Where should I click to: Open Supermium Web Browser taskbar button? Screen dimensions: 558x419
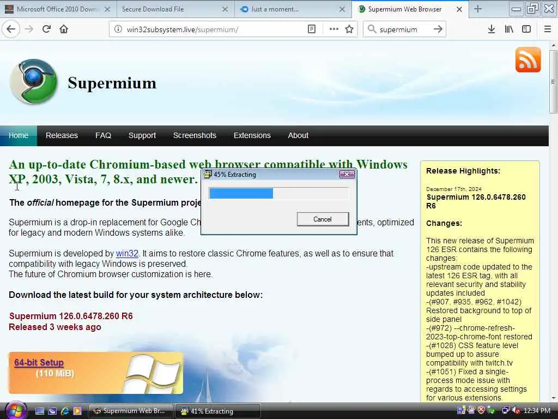coord(130,411)
